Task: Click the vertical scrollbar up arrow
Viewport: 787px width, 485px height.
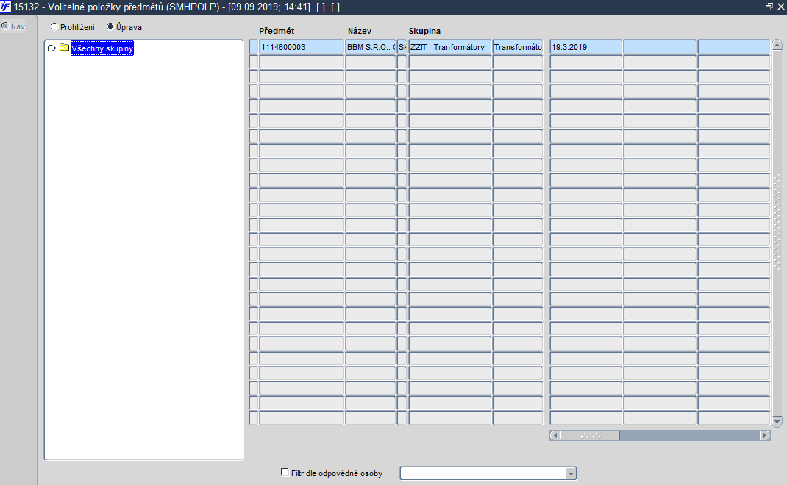Action: tap(777, 45)
